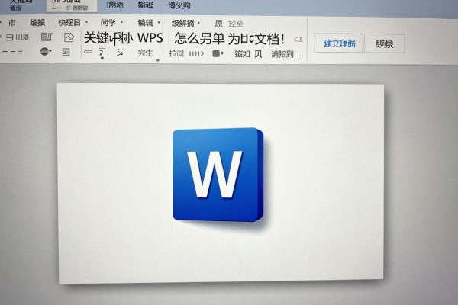Click the 贝 icon in the ribbon

click(258, 54)
